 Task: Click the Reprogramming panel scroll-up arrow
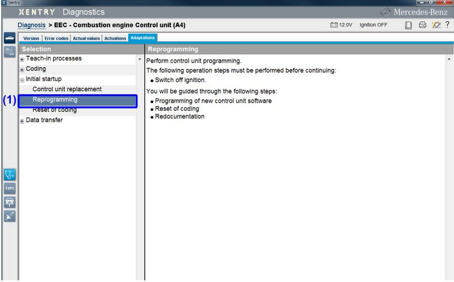pos(449,59)
